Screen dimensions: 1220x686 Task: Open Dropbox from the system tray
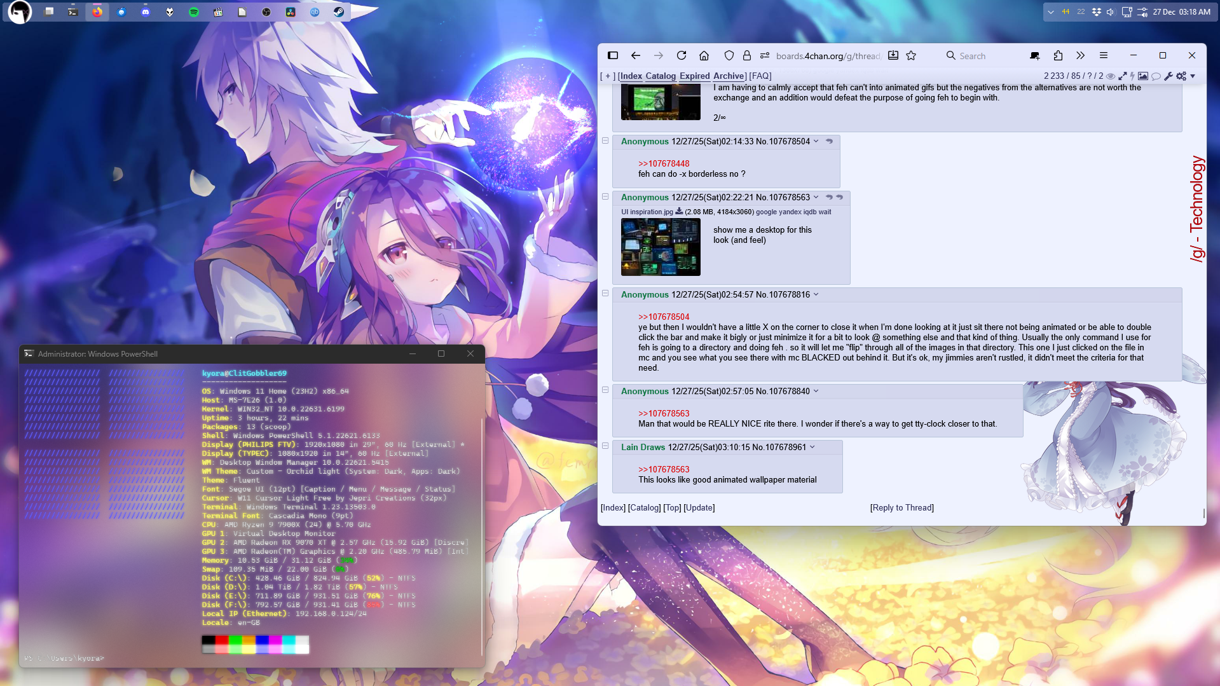click(x=1097, y=12)
